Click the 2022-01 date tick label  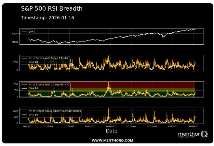coord(28,126)
